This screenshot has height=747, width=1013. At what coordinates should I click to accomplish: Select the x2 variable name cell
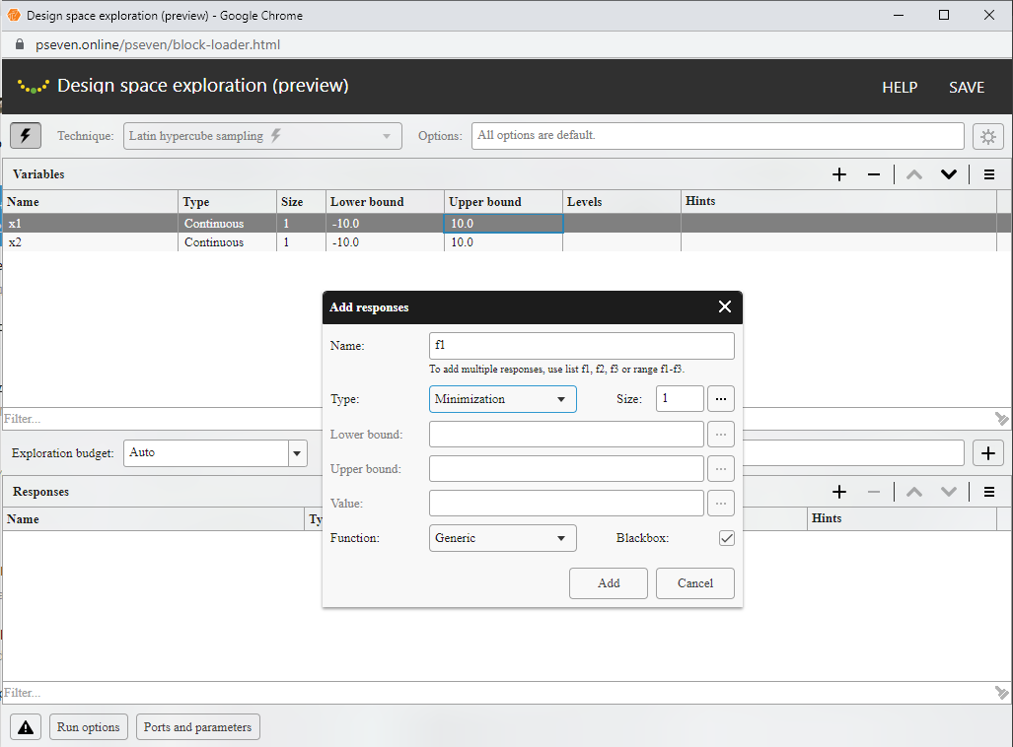point(91,242)
